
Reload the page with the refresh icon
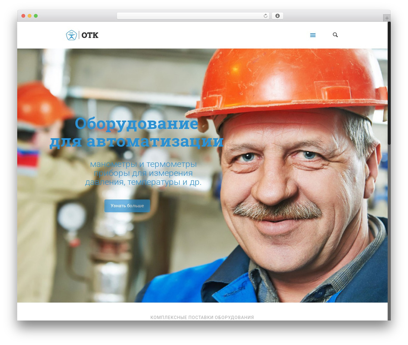pos(265,16)
